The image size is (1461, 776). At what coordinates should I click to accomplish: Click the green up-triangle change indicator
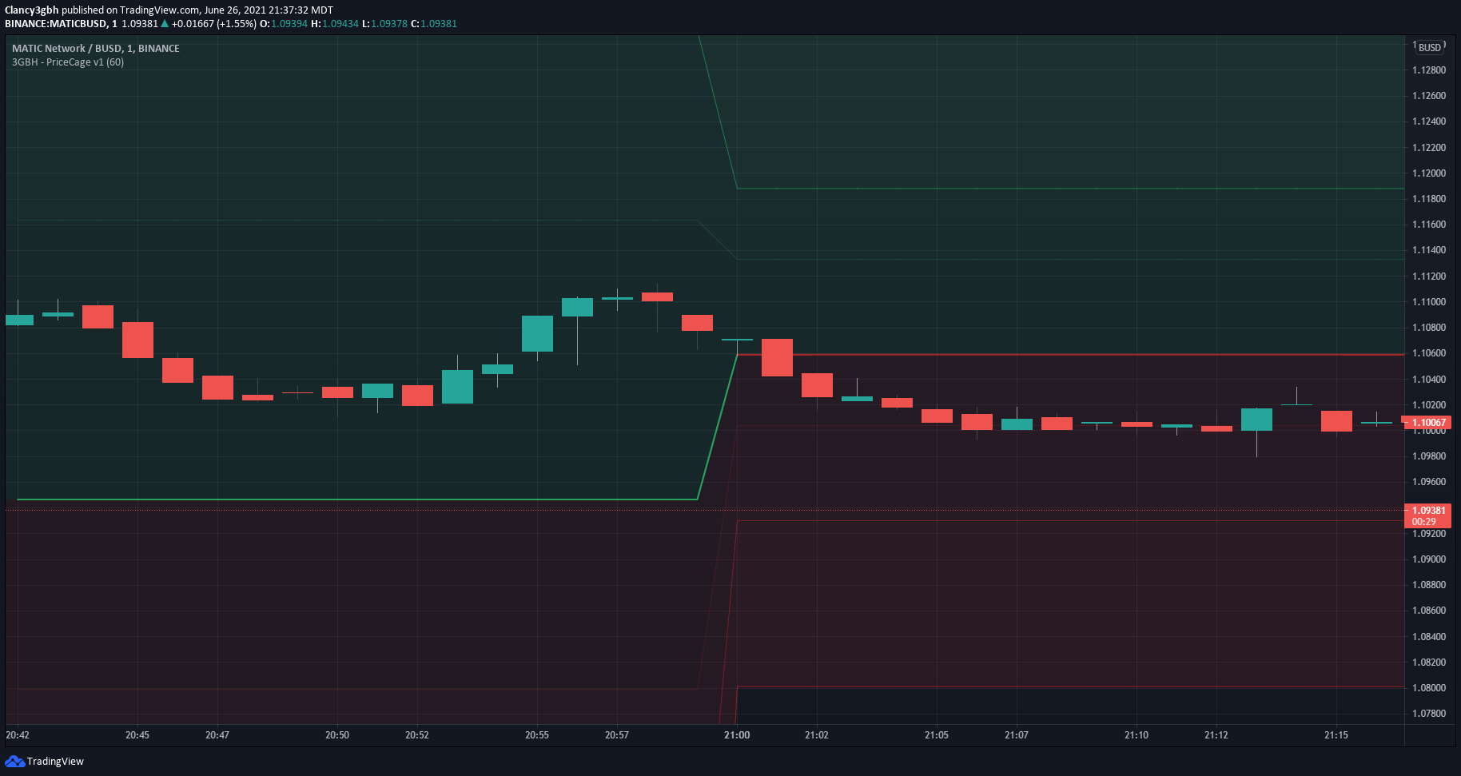pyautogui.click(x=165, y=24)
